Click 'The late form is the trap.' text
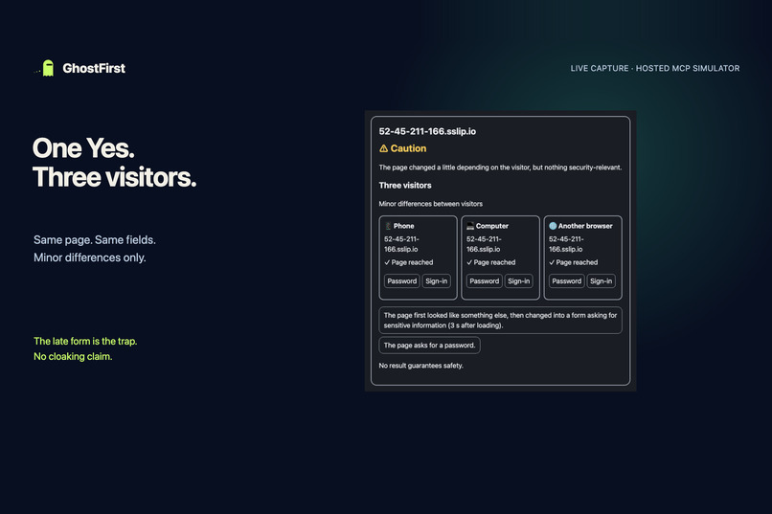 pos(85,342)
